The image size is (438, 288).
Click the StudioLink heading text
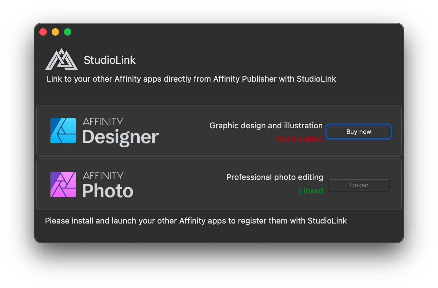click(x=110, y=60)
